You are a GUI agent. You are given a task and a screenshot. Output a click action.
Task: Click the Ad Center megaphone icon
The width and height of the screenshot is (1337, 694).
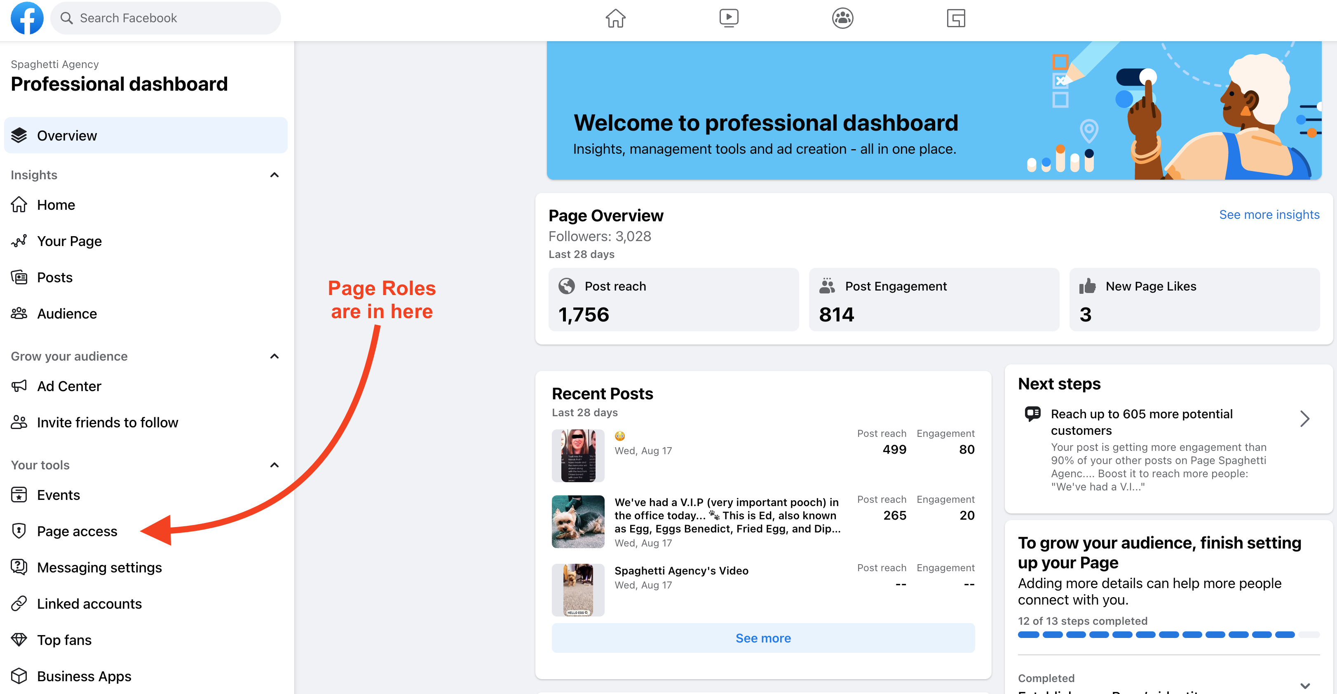pyautogui.click(x=19, y=385)
